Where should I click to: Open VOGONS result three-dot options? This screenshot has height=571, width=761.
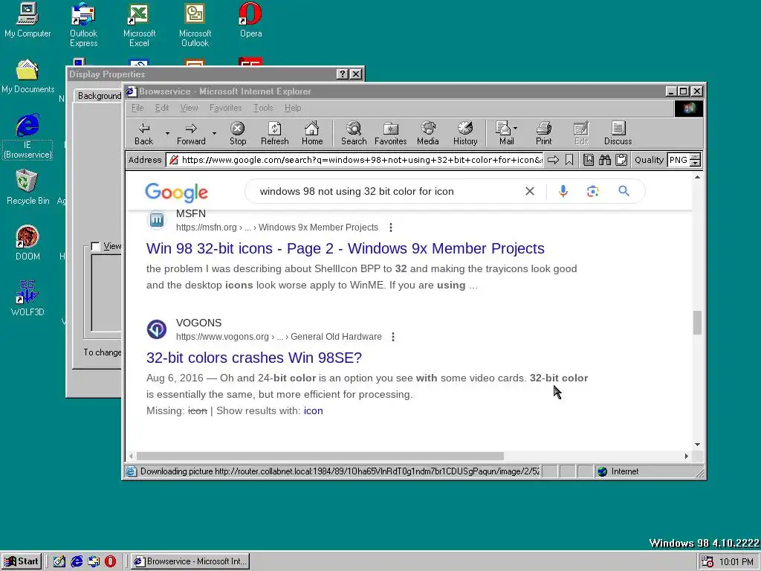(x=393, y=337)
